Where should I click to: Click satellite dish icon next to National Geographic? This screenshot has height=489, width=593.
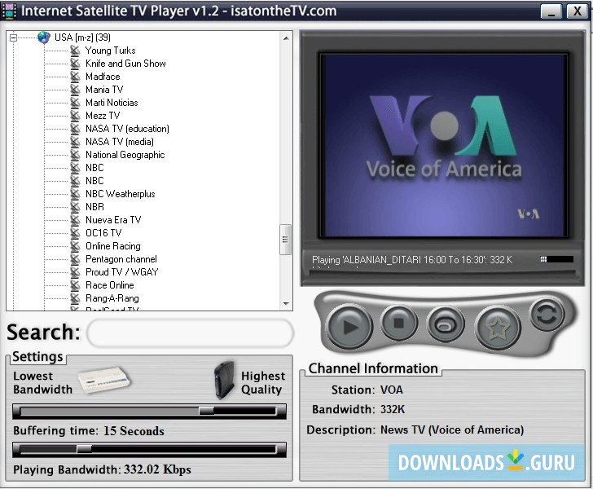[x=75, y=155]
